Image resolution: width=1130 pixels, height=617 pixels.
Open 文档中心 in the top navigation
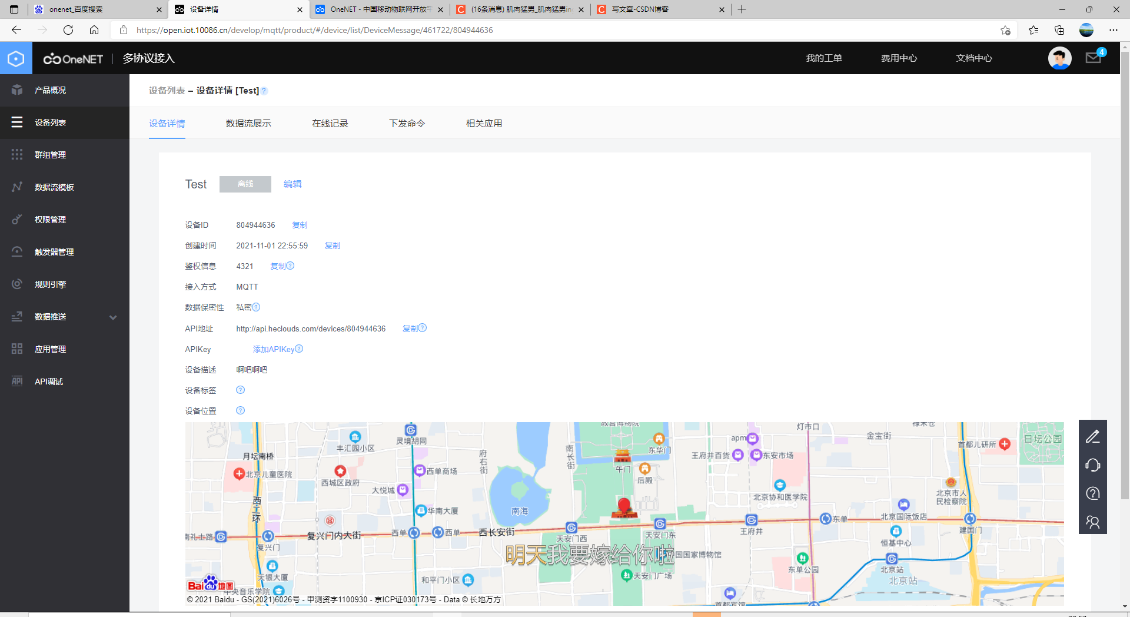tap(973, 58)
